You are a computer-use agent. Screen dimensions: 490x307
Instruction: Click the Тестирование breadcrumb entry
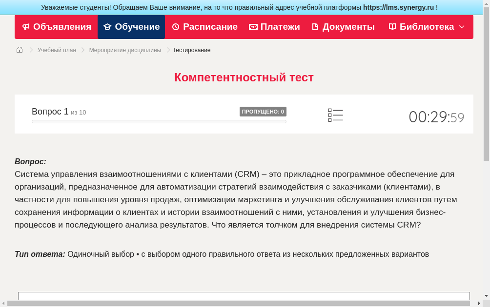191,50
